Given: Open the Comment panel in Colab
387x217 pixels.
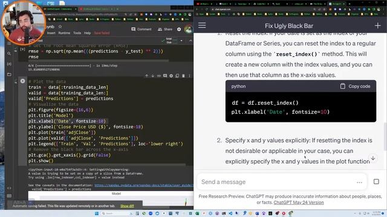Looking at the screenshot, I should 141,29.
